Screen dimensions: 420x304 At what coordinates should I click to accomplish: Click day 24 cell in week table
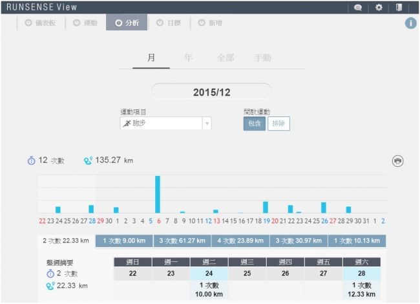coord(209,274)
